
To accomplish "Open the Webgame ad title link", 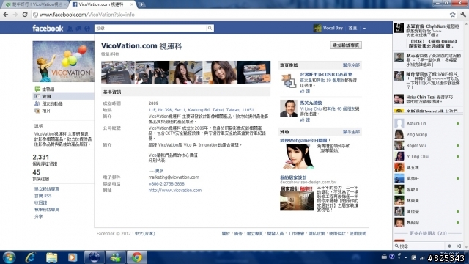I will pyautogui.click(x=306, y=140).
